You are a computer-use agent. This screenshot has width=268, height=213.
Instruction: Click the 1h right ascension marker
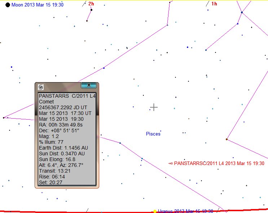click(x=214, y=4)
